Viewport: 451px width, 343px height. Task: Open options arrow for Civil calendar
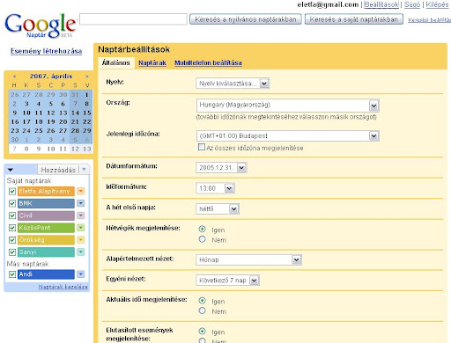[81, 215]
